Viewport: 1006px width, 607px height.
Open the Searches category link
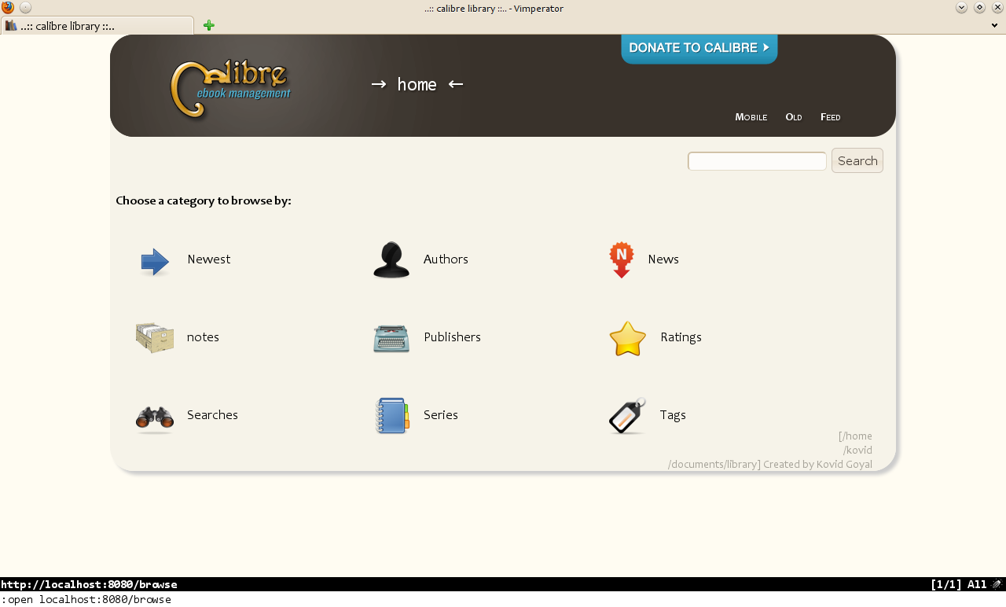point(212,415)
